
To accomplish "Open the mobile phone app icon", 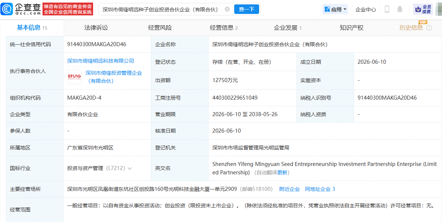I will click(x=387, y=9).
